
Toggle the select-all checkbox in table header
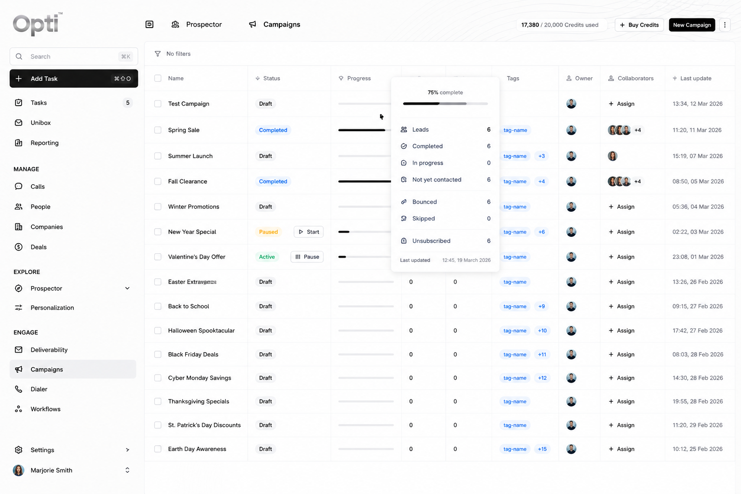point(158,78)
